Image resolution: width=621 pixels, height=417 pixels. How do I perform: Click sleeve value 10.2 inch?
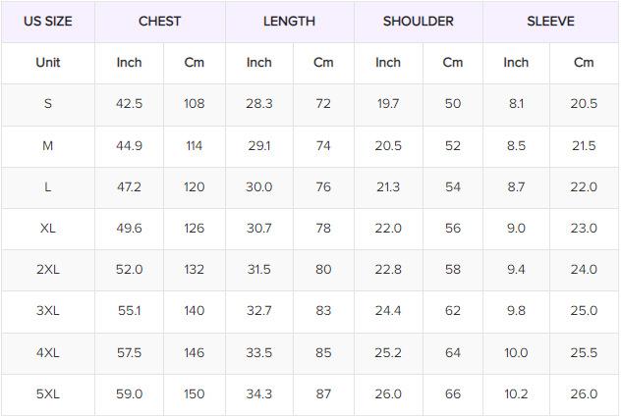pos(516,393)
